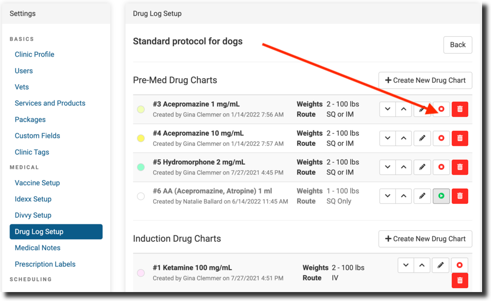This screenshot has height=301, width=491.
Task: Click green color dot for #5 Hydromorphone
Action: (141, 167)
